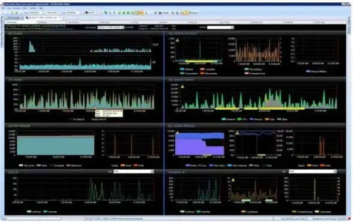Screen dimensions: 353x222
Task: Click the magnifier zoom icon in the toolbar
Action: (110, 13)
